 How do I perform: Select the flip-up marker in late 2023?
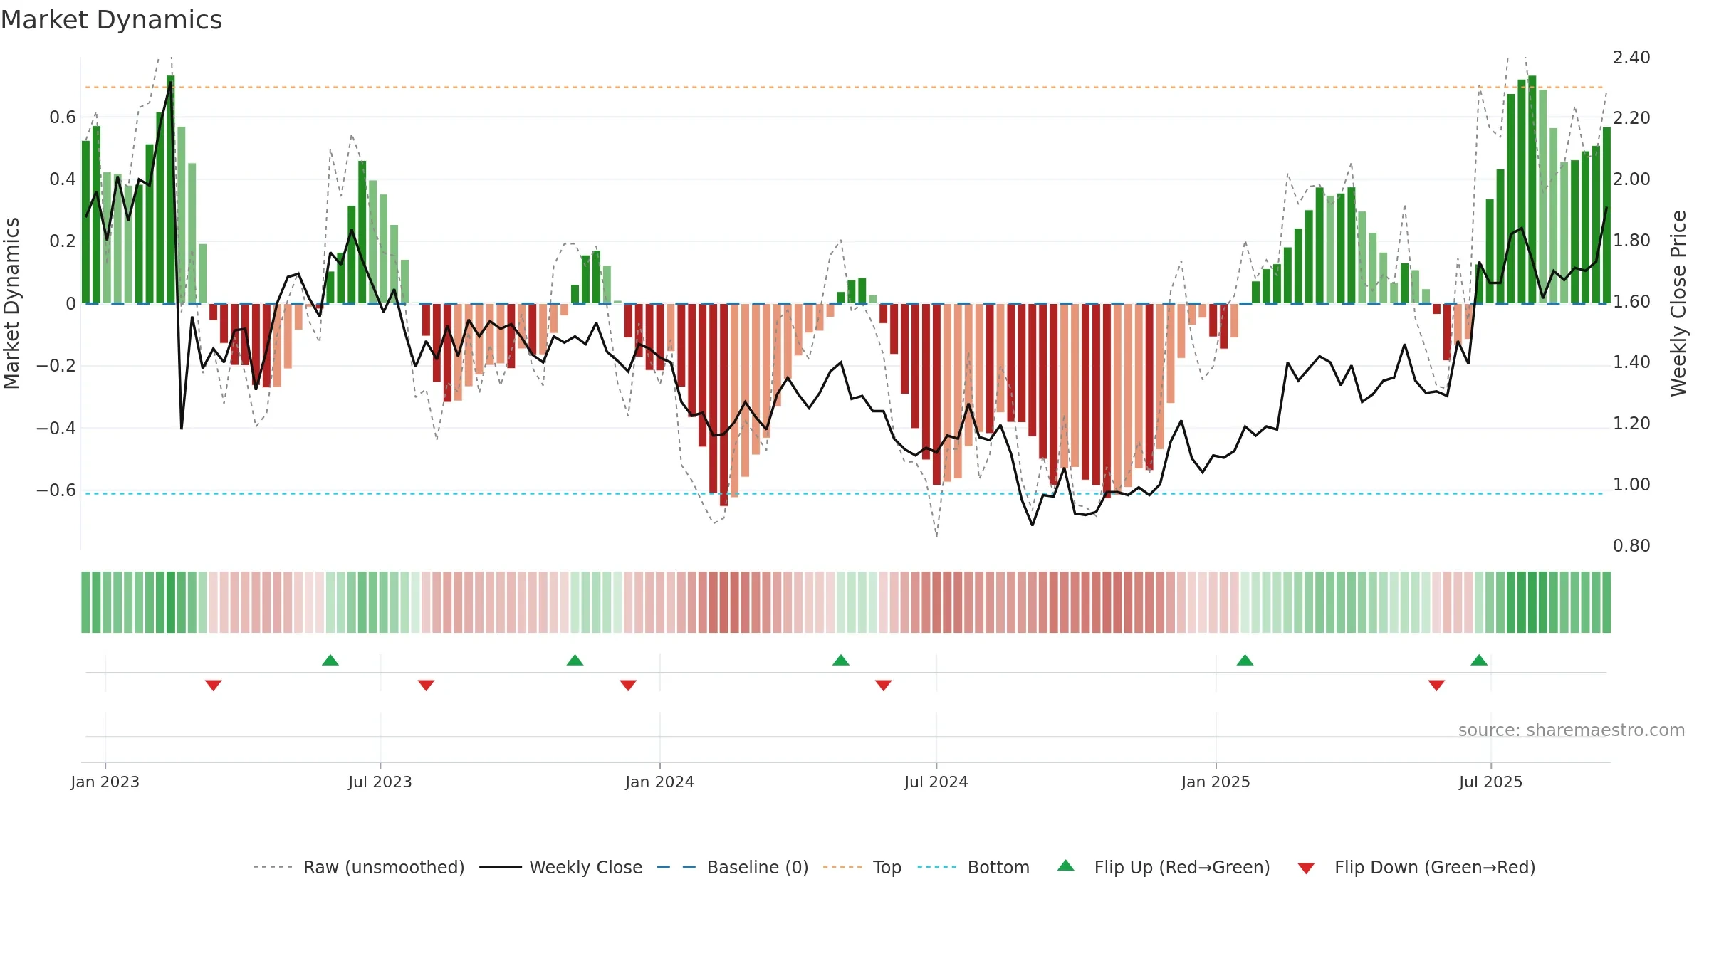point(575,660)
